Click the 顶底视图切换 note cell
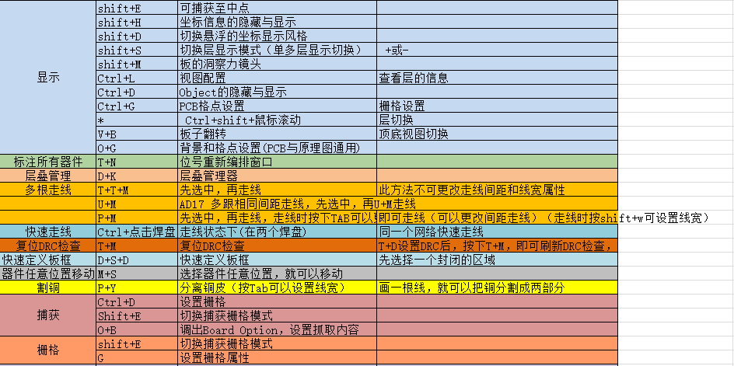 click(497, 134)
